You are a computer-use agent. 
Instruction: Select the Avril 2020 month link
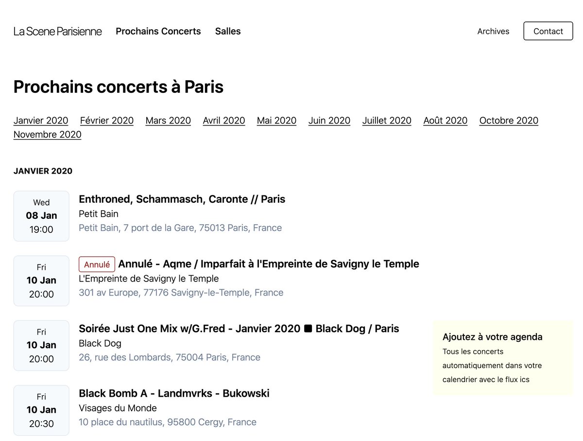(x=224, y=121)
